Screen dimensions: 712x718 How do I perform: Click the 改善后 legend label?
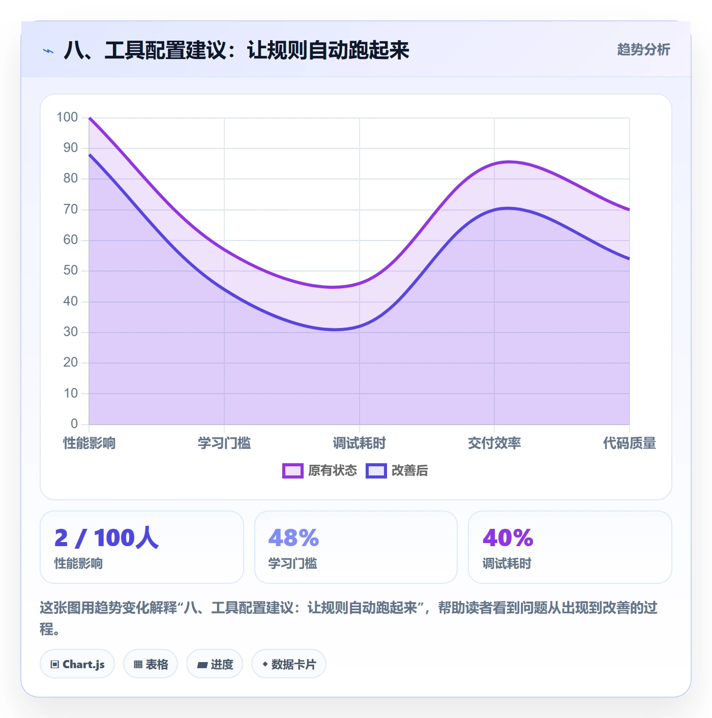(409, 471)
